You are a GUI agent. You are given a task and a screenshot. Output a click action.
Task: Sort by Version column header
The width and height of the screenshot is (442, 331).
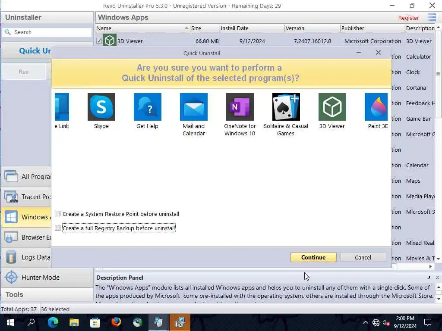point(313,28)
